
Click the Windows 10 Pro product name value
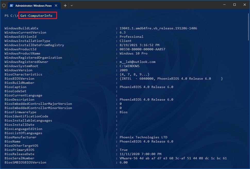tap(133, 53)
